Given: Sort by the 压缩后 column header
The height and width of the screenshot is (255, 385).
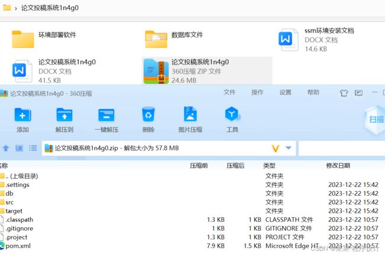Looking at the screenshot, I should tap(236, 166).
